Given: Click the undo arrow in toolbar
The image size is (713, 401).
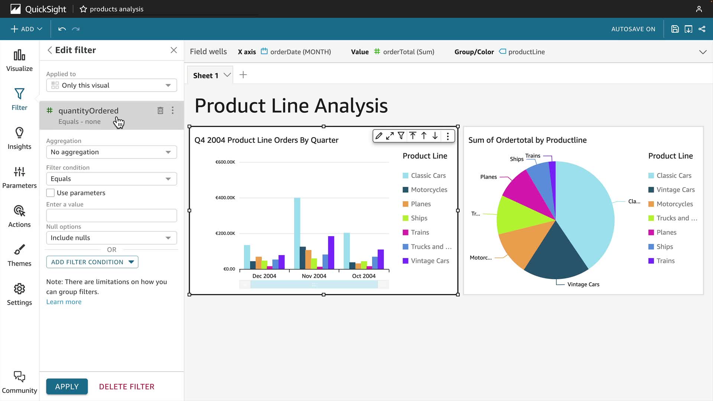Looking at the screenshot, I should (x=62, y=29).
